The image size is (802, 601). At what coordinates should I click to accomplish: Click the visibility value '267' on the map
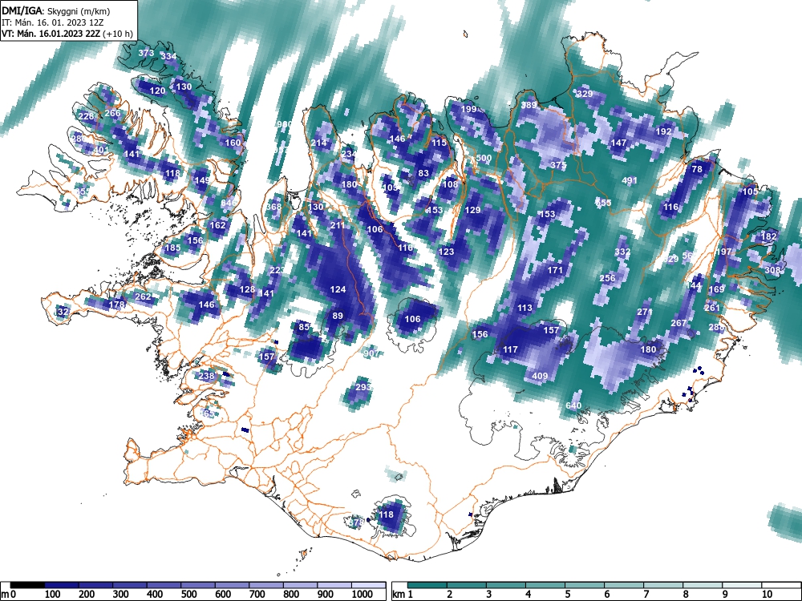(x=678, y=324)
